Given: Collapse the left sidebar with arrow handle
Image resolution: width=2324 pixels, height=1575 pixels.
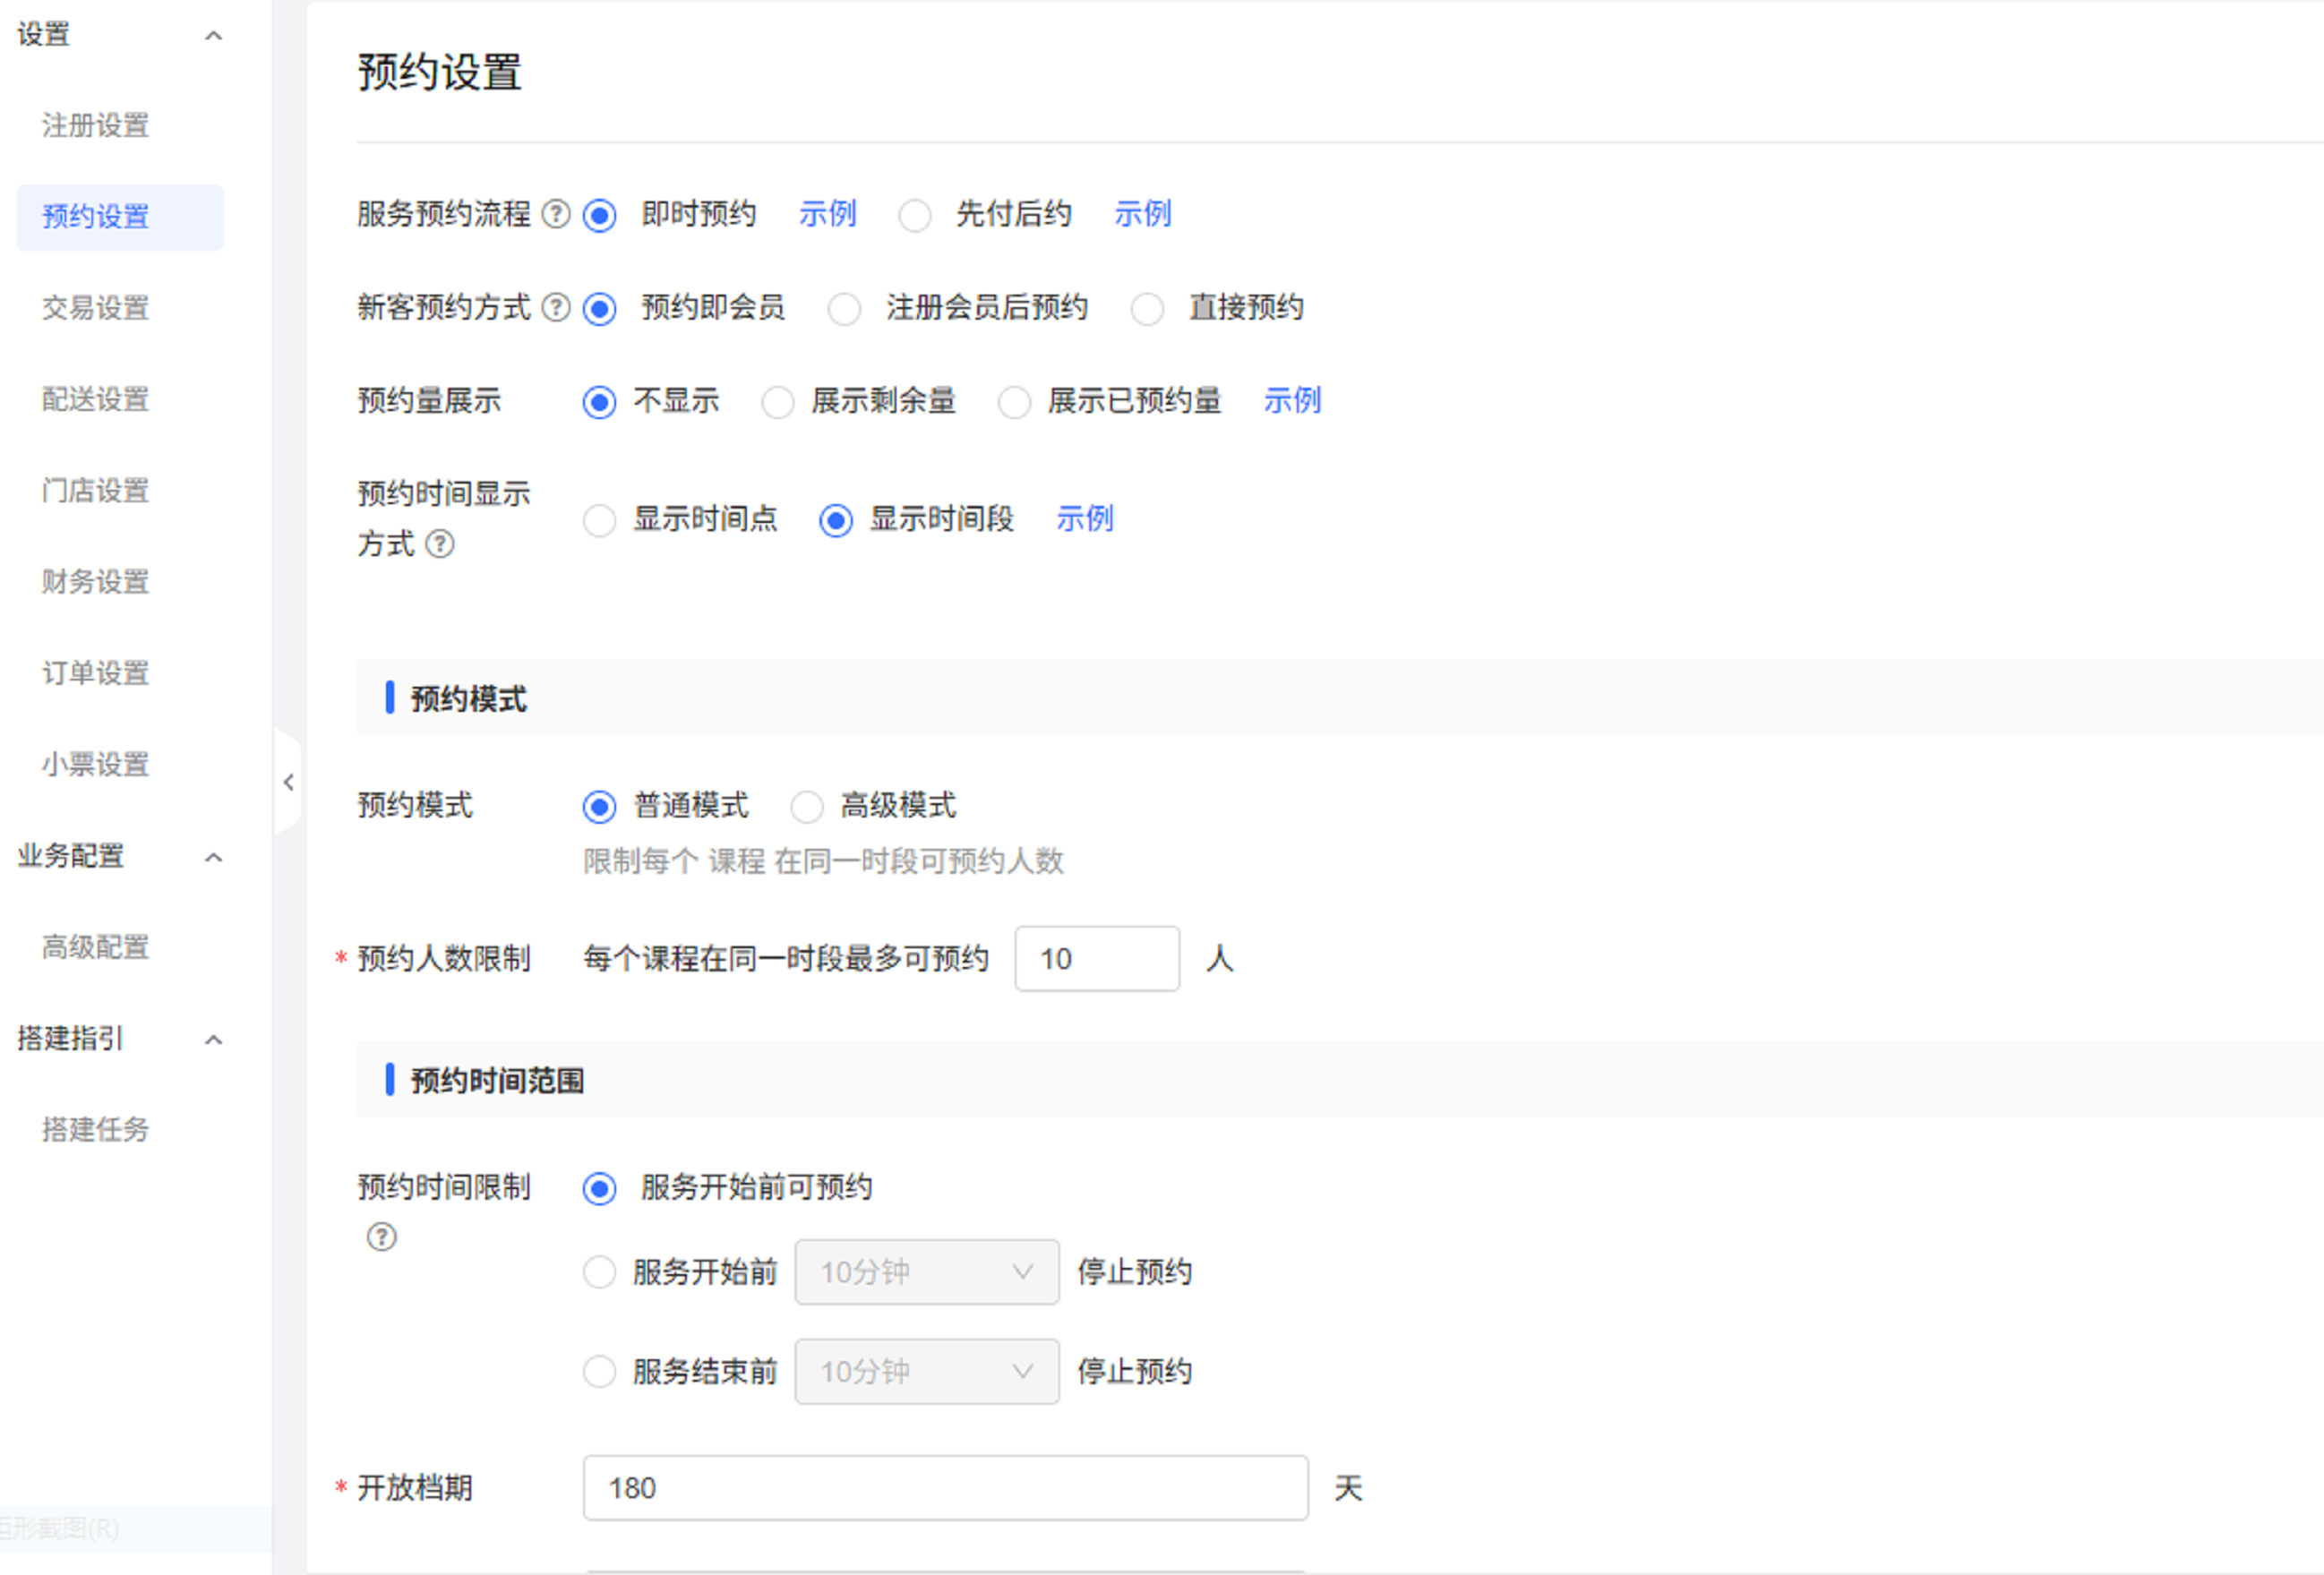Looking at the screenshot, I should pos(288,782).
